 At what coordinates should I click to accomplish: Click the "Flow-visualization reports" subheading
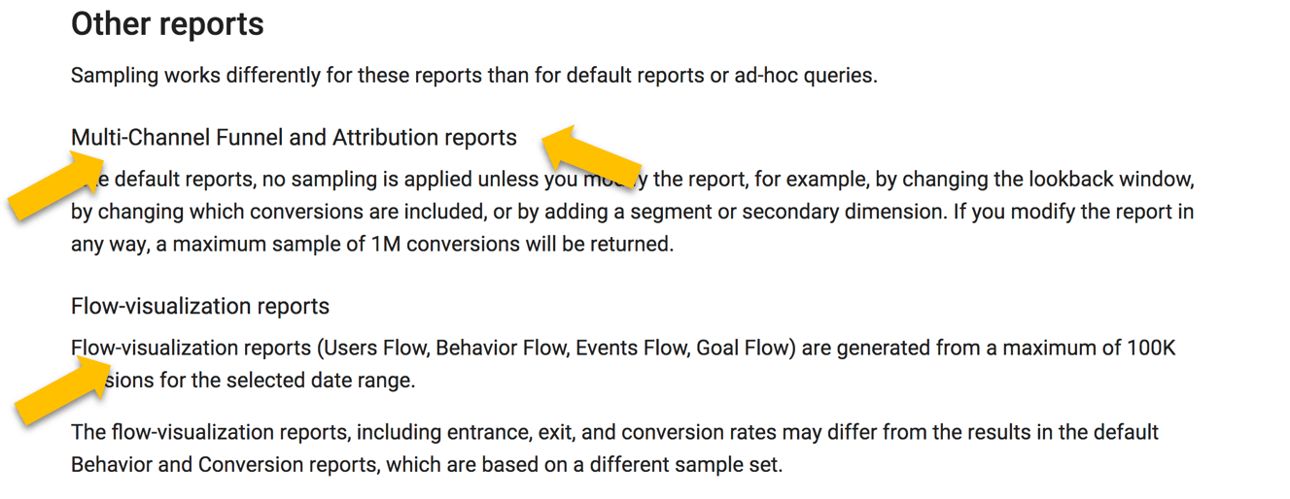click(x=200, y=307)
